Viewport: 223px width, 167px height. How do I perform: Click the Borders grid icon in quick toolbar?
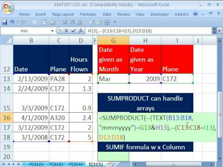coord(107,23)
